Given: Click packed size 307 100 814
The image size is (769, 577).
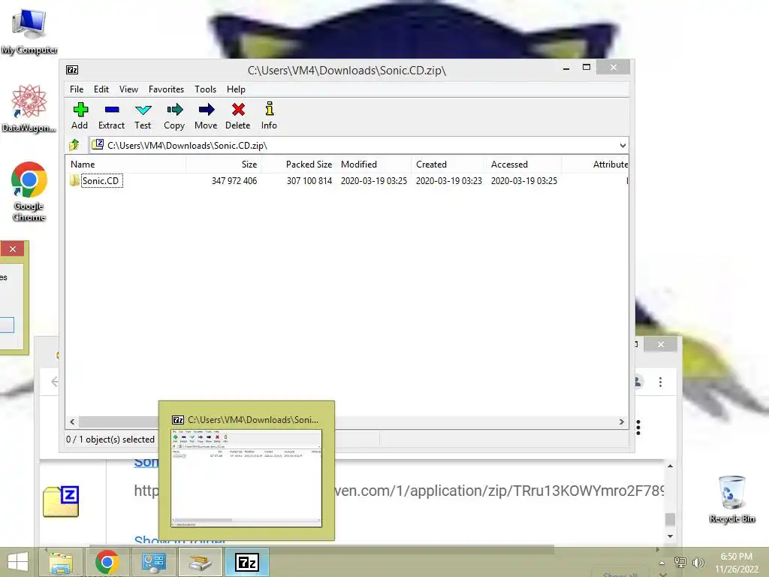Looking at the screenshot, I should point(309,180).
